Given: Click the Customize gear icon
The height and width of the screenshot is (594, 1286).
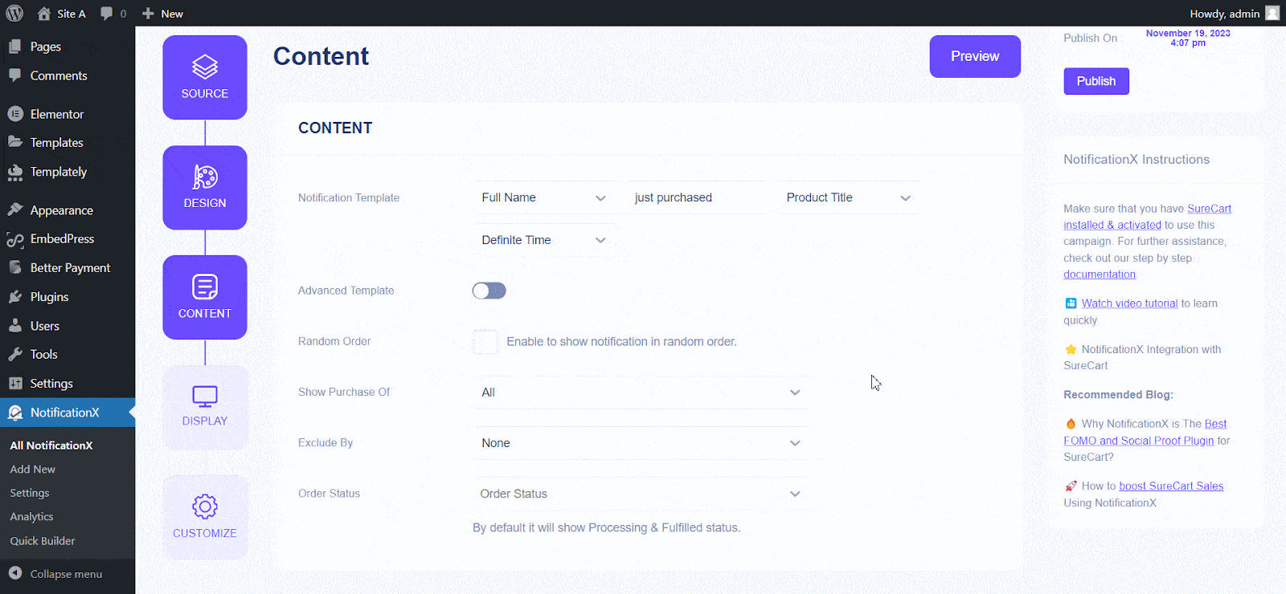Looking at the screenshot, I should coord(205,507).
